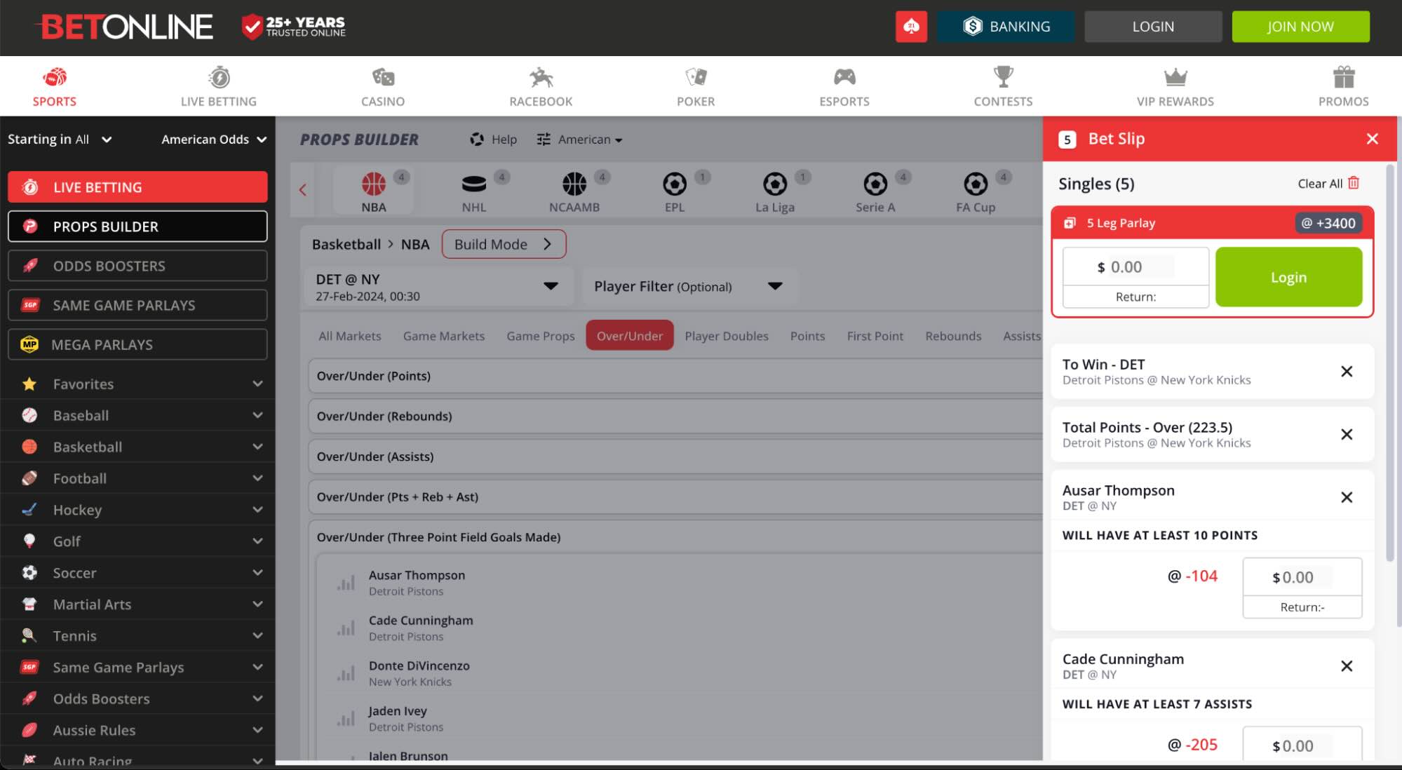Image resolution: width=1402 pixels, height=770 pixels.
Task: Click the red spade poker icon button
Action: 911,27
